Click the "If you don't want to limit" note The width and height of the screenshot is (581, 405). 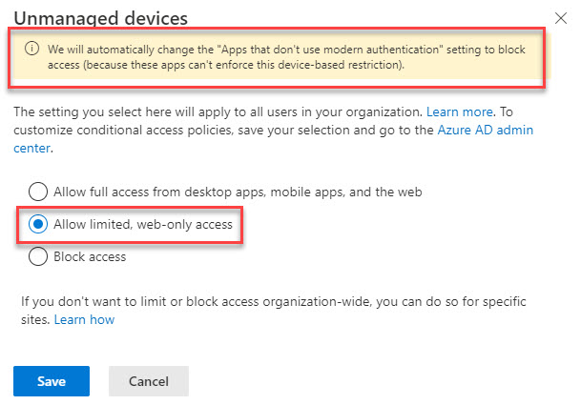click(x=273, y=311)
